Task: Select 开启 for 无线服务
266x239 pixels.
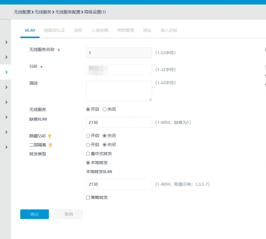Action: pos(88,109)
